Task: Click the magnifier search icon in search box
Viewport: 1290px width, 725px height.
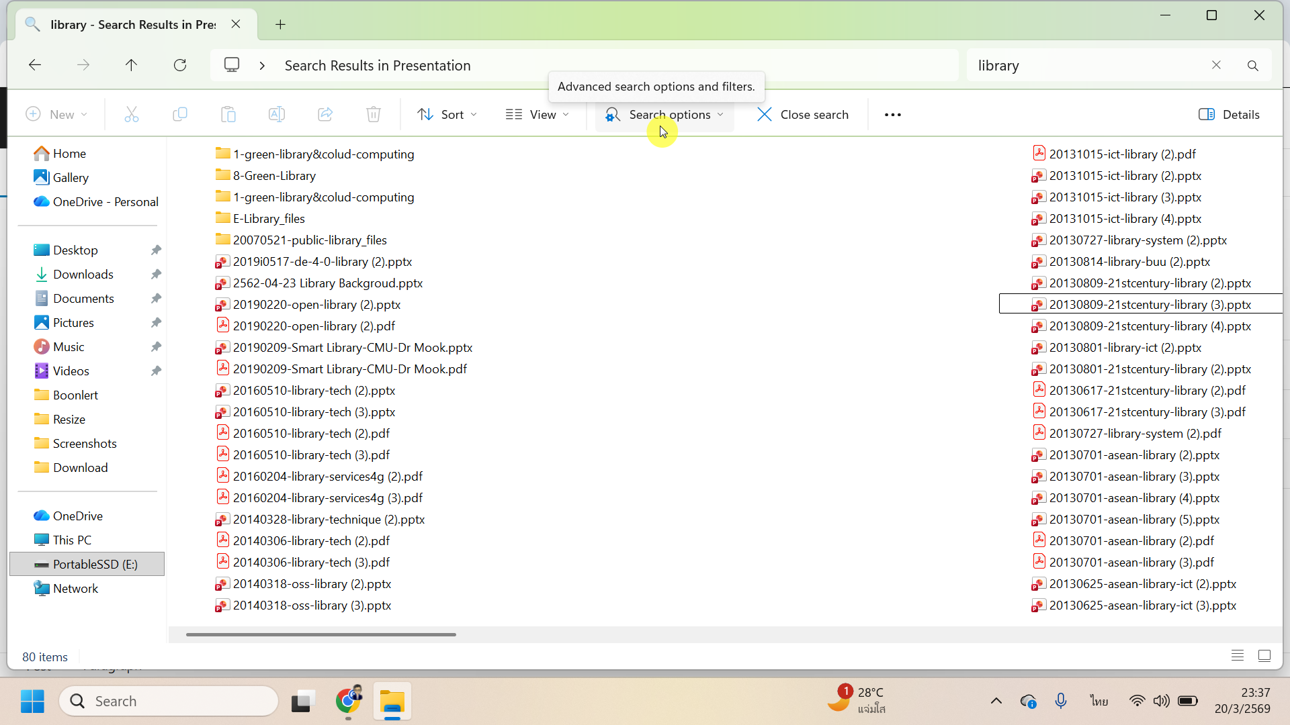Action: tap(1253, 66)
